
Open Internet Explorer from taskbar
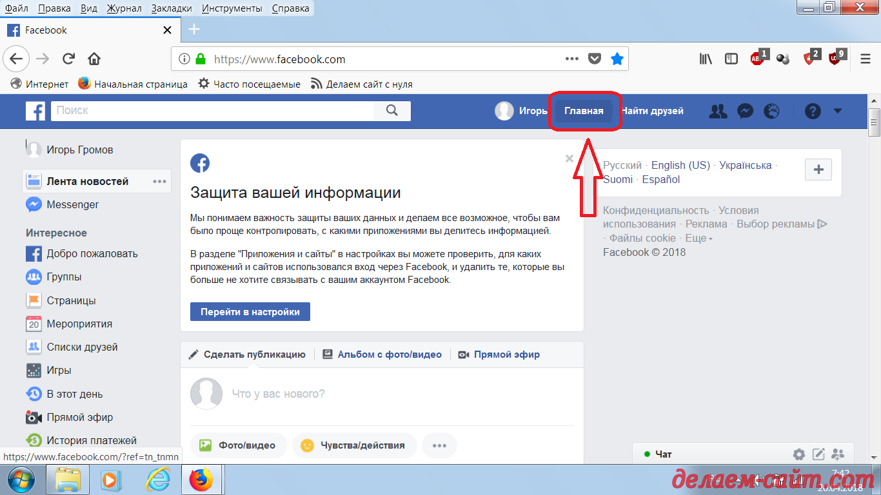click(157, 480)
